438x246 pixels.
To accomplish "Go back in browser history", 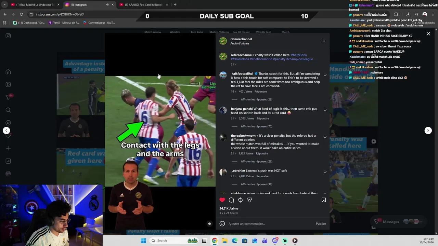I will click(5, 14).
